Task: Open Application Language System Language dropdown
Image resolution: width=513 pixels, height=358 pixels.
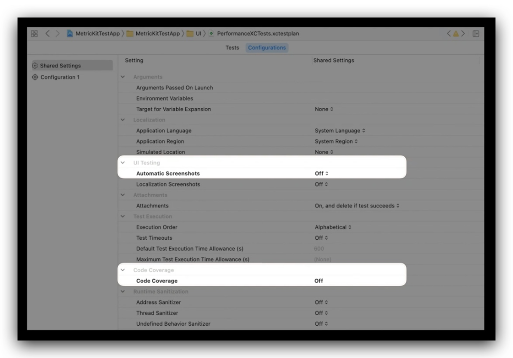Action: tap(340, 131)
